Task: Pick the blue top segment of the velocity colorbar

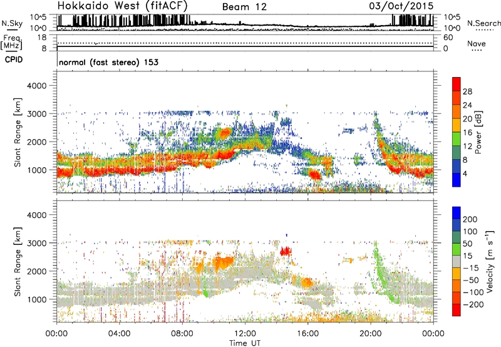Action: [457, 213]
